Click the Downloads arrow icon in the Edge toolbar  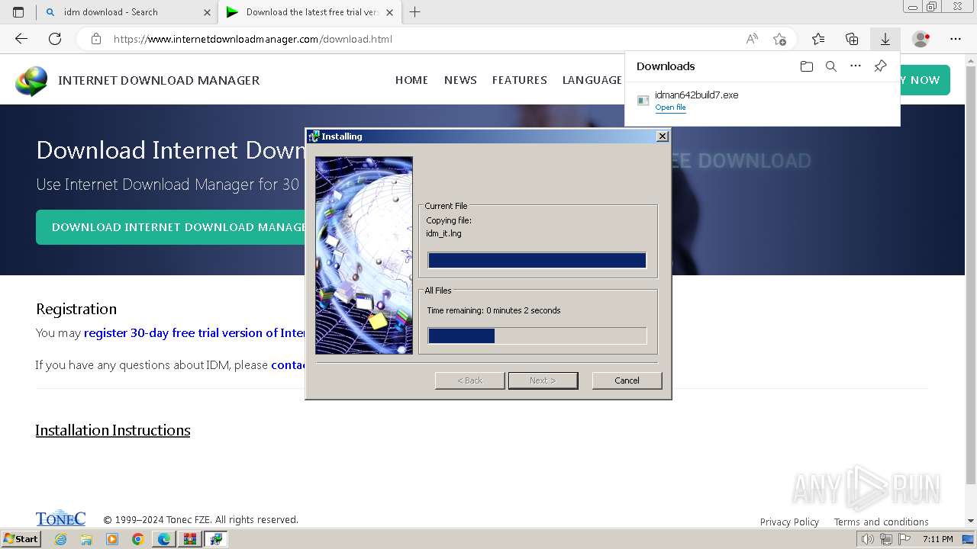pos(885,39)
